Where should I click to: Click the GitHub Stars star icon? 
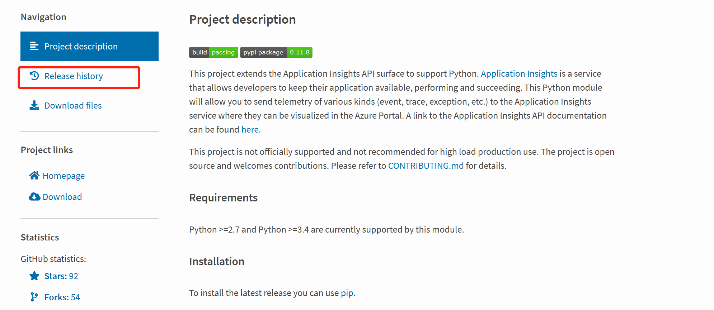click(34, 276)
